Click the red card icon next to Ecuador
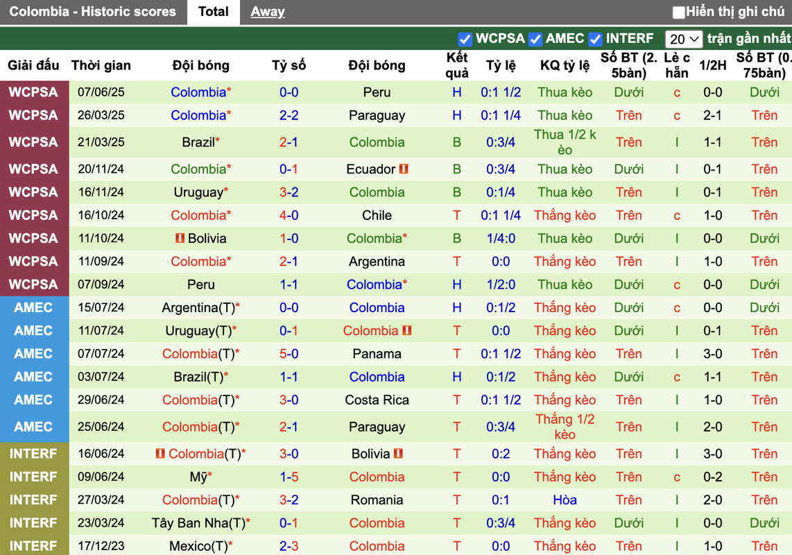This screenshot has height=555, width=792. pyautogui.click(x=404, y=169)
